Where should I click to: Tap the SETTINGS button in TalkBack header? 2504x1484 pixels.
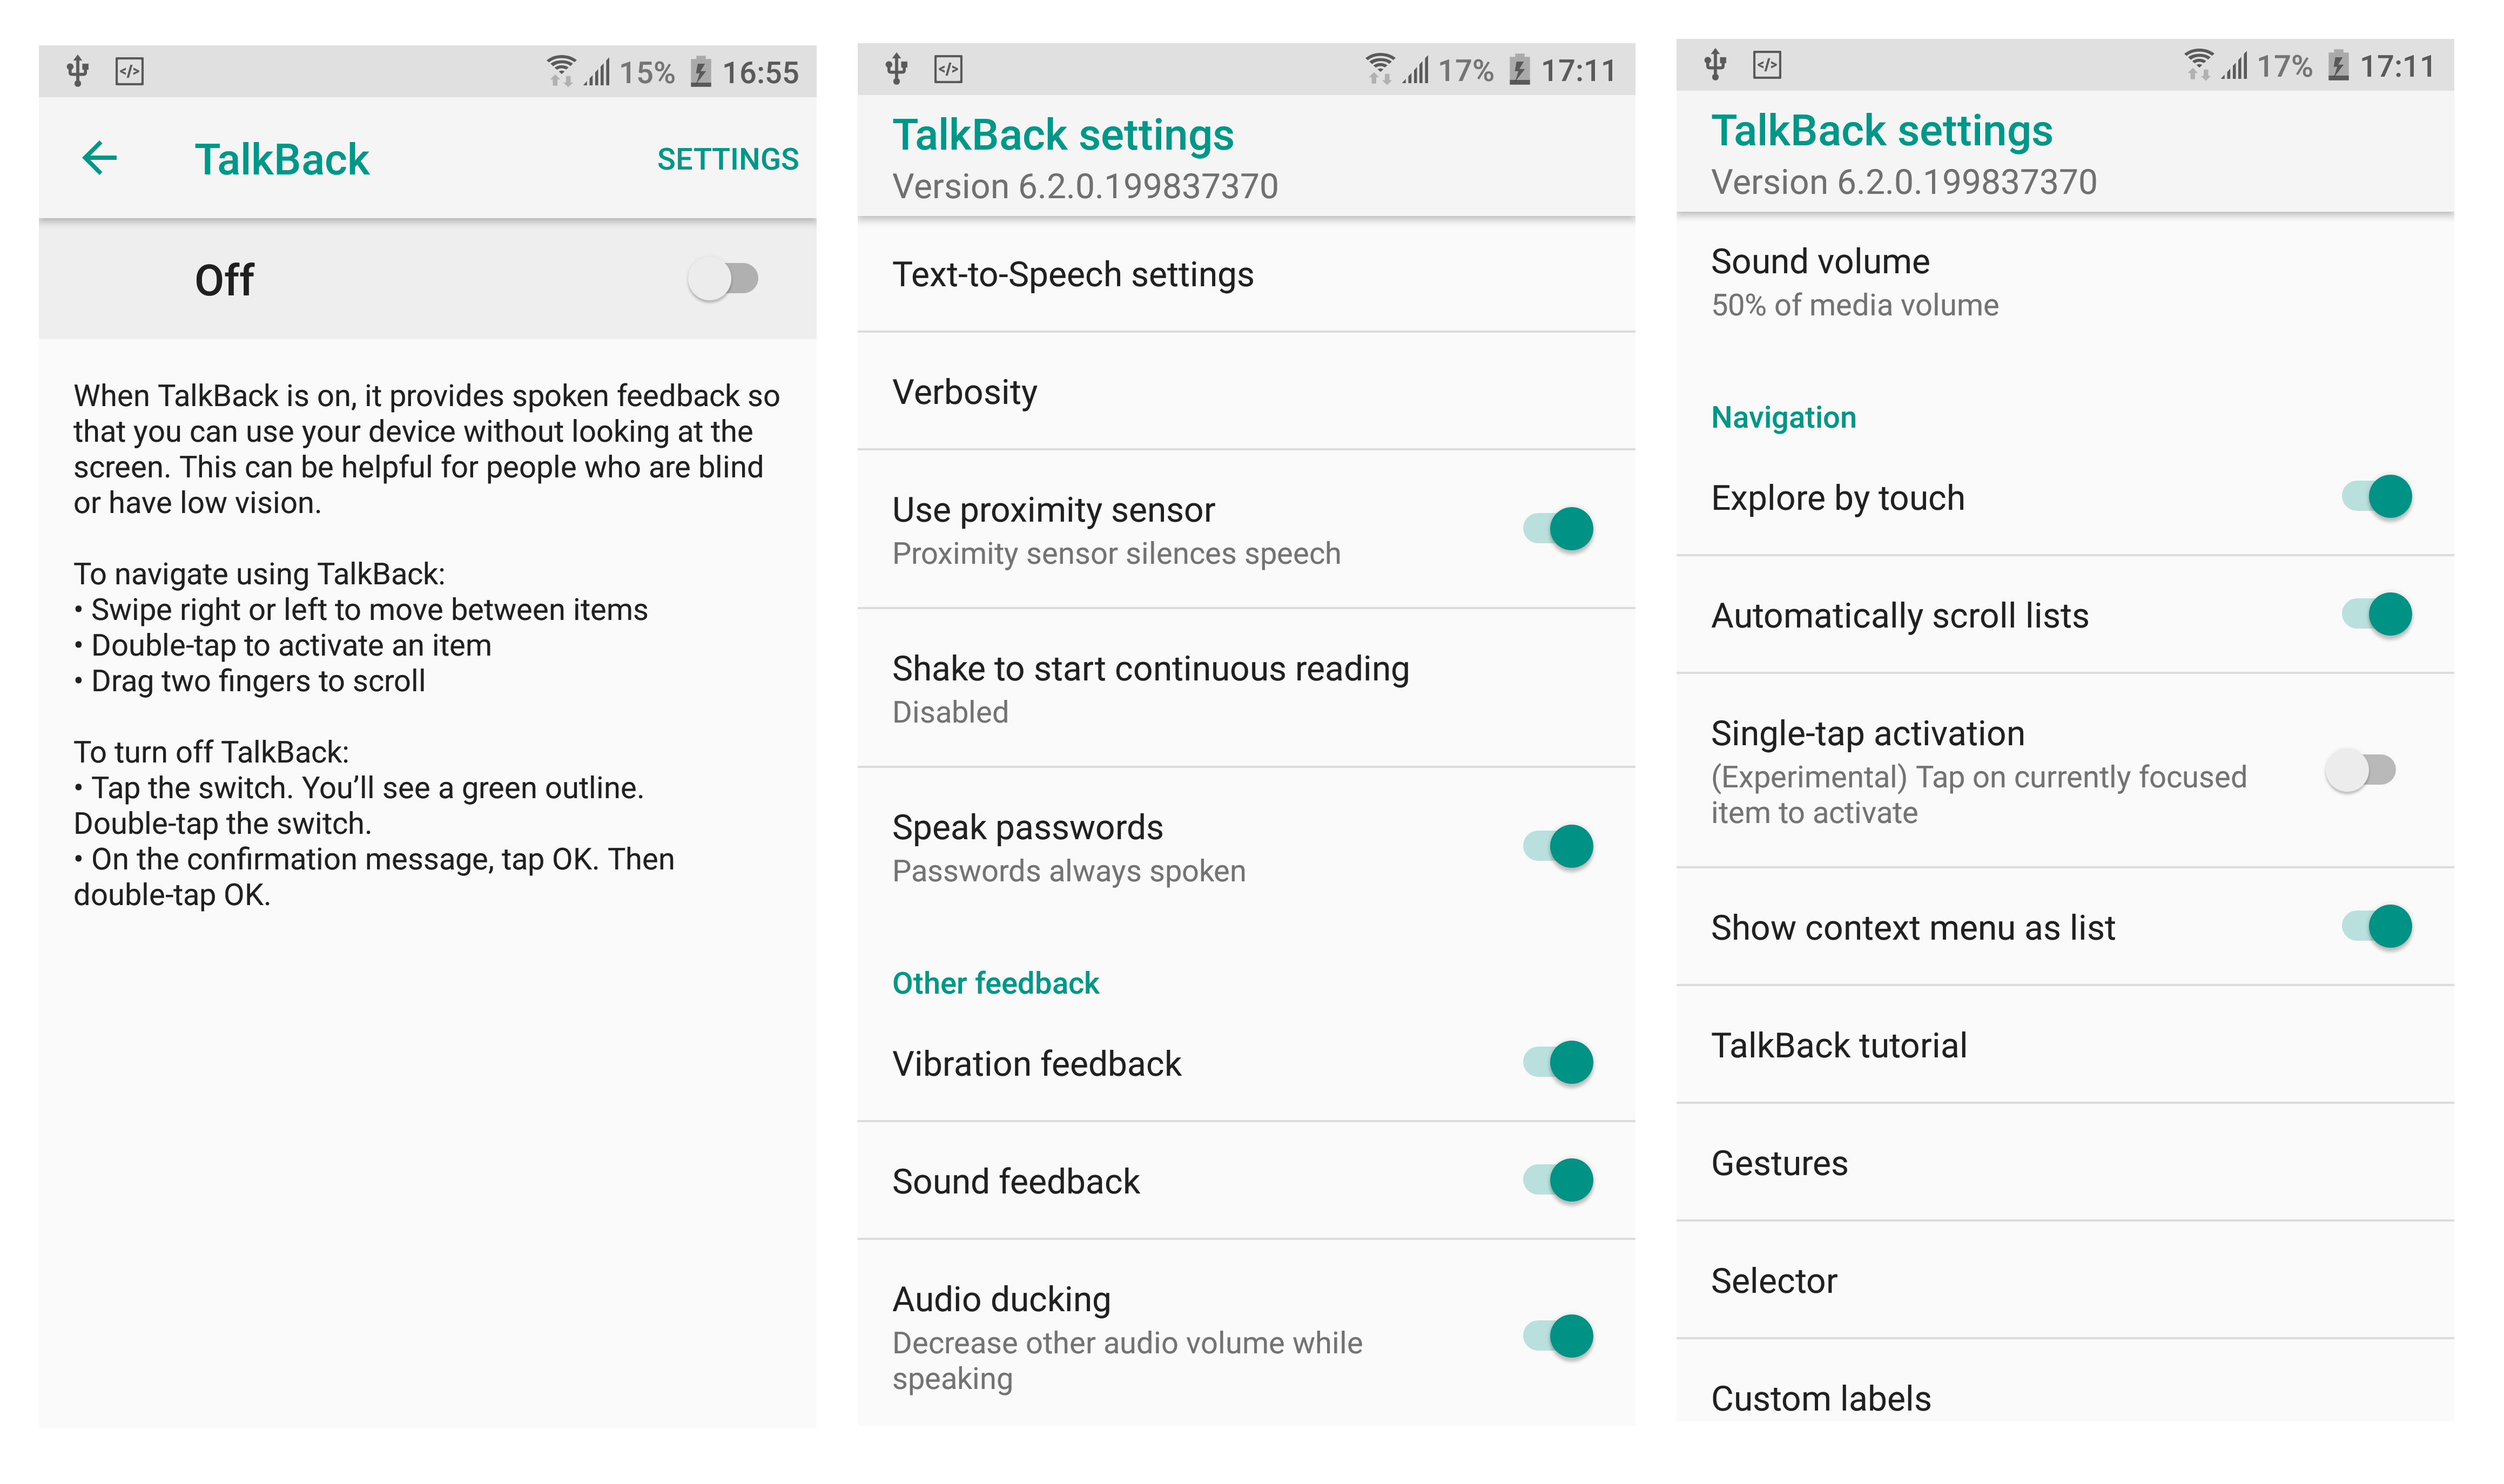click(727, 159)
